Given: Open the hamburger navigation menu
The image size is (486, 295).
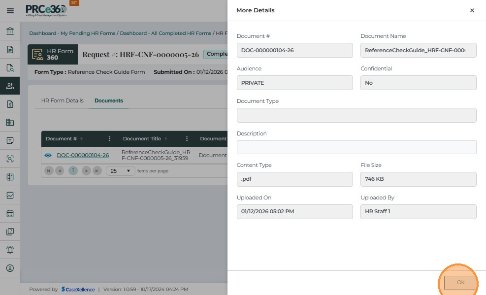Looking at the screenshot, I should point(10,11).
